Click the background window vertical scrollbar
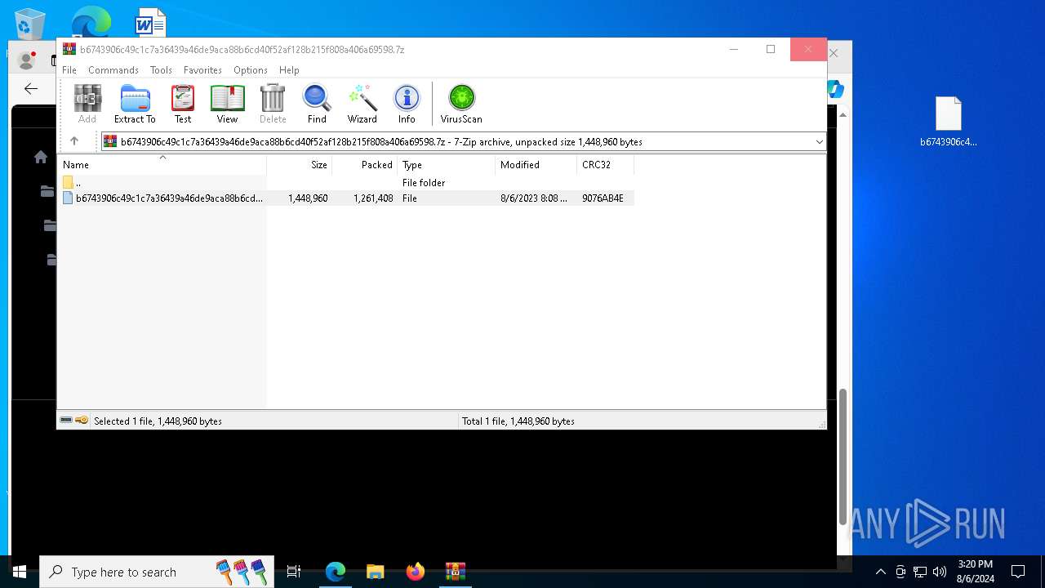The image size is (1045, 588). point(843,457)
